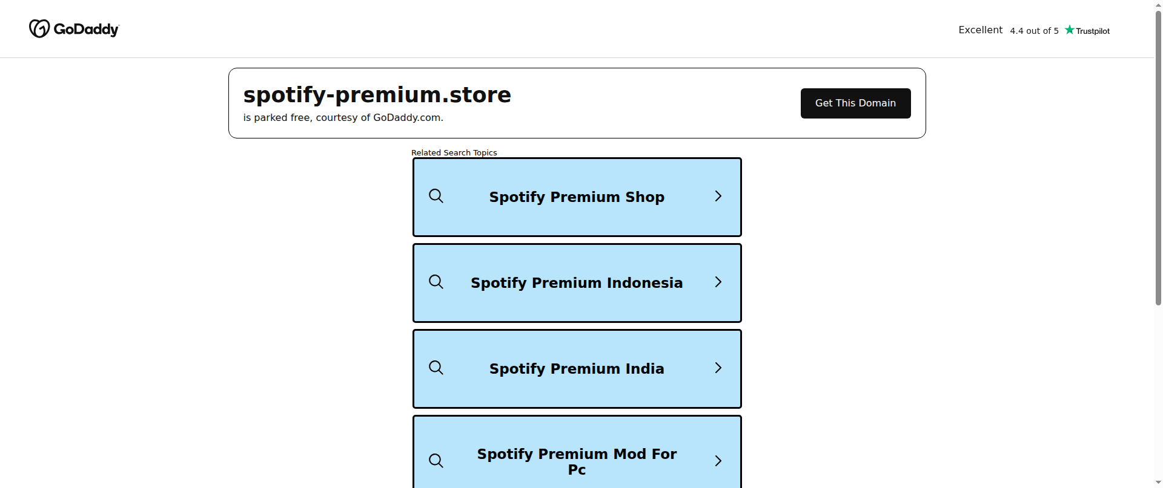Viewport: 1163px width, 488px height.
Task: Click the Excellent rating label
Action: pos(980,30)
